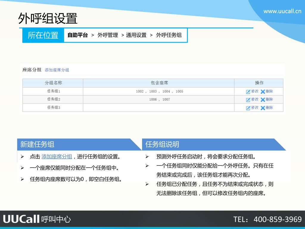The width and height of the screenshot is (305, 229).
Task: Click the text 预测外呼任务启动时，将会要求分配任务组。
Action: [x=206, y=157]
